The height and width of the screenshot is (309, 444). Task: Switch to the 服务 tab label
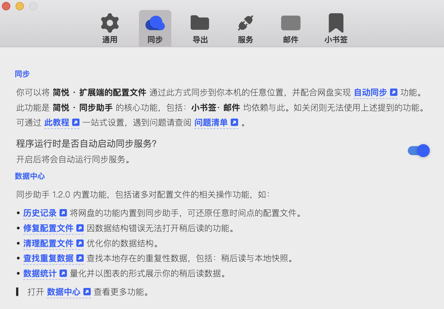click(246, 40)
